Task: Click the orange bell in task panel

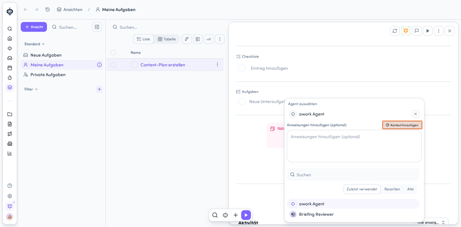Action: tap(406, 31)
